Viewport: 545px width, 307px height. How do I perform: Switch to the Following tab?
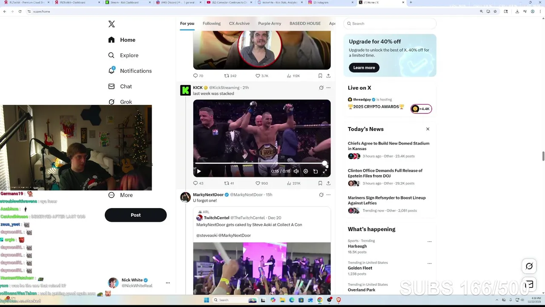tap(212, 23)
